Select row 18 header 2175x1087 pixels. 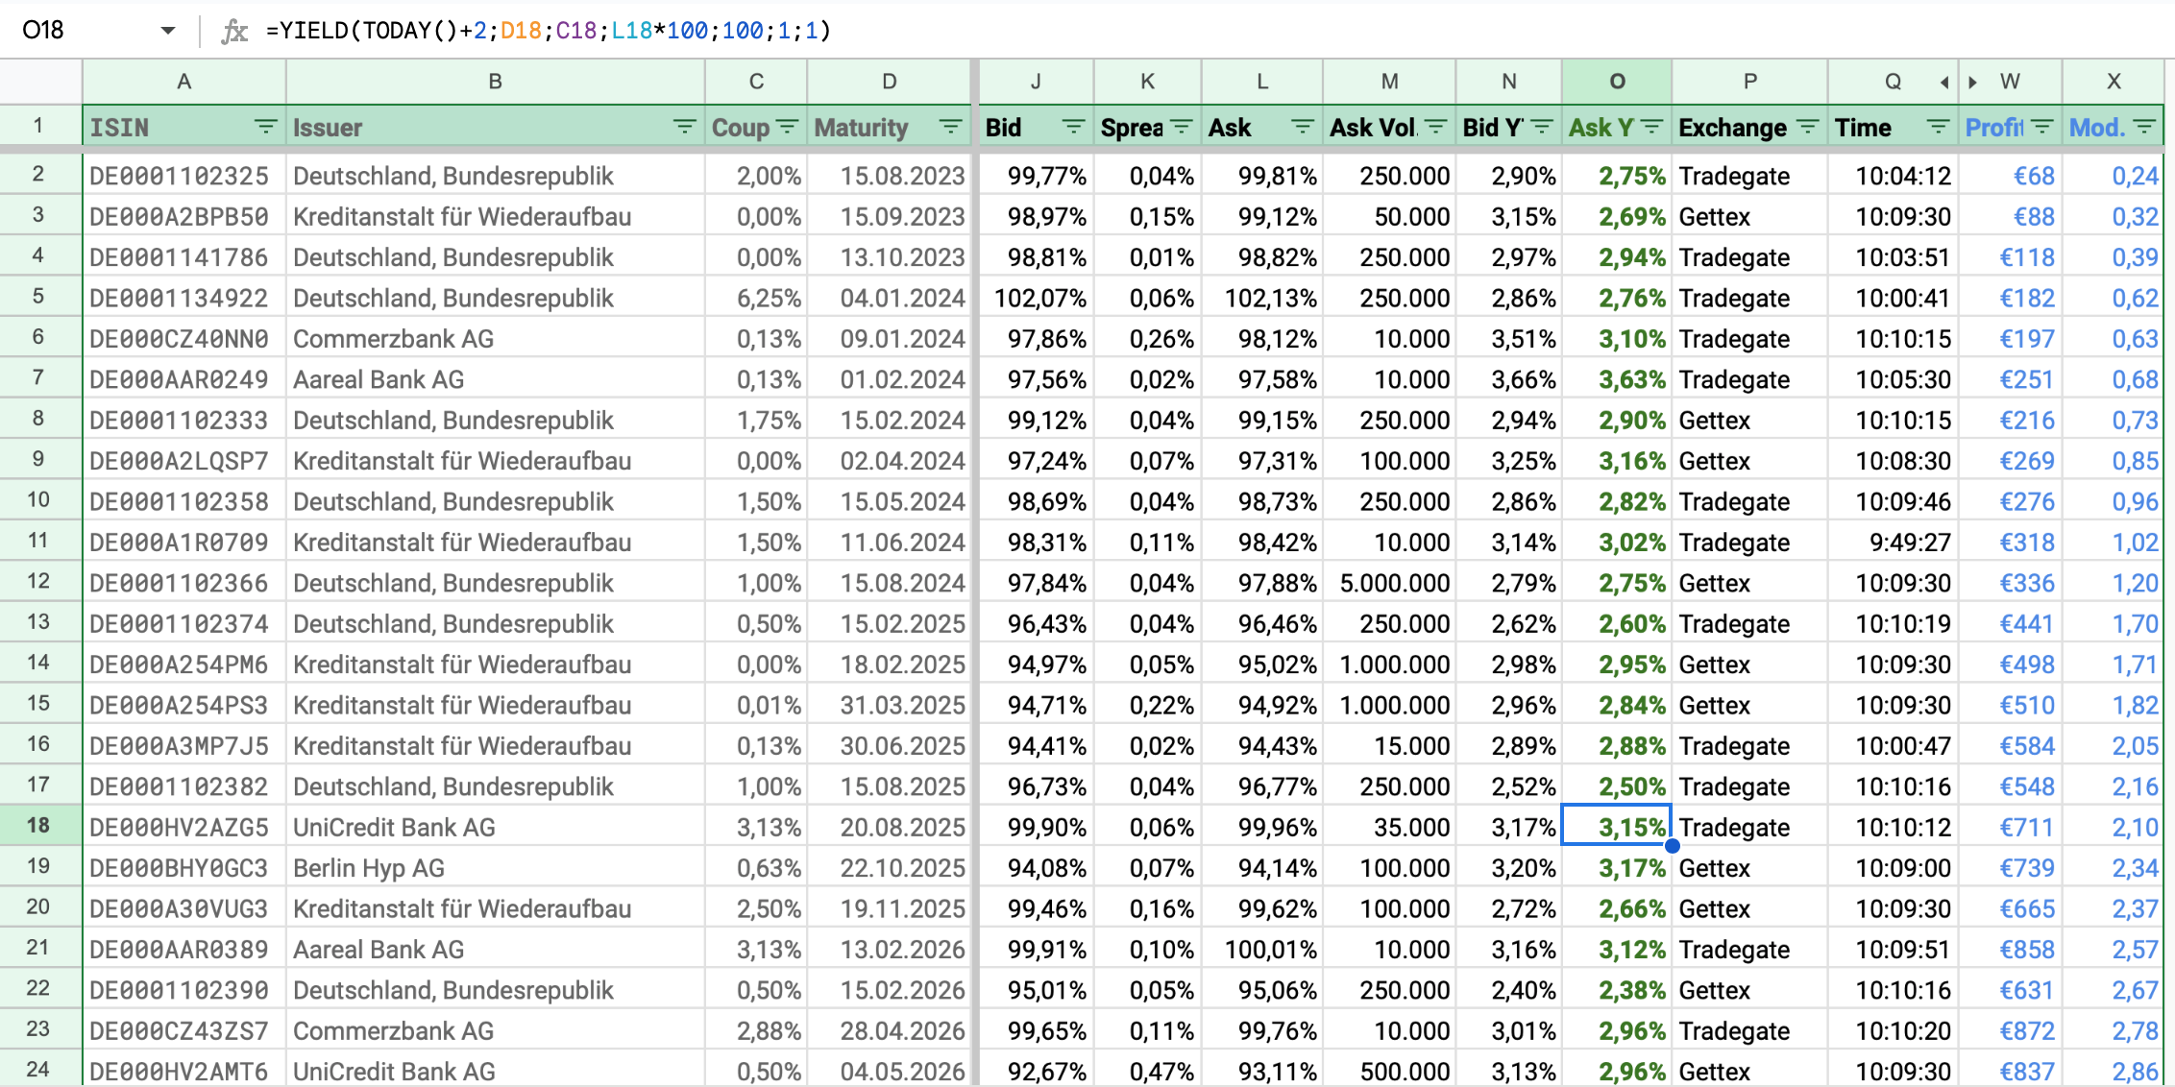[x=38, y=826]
